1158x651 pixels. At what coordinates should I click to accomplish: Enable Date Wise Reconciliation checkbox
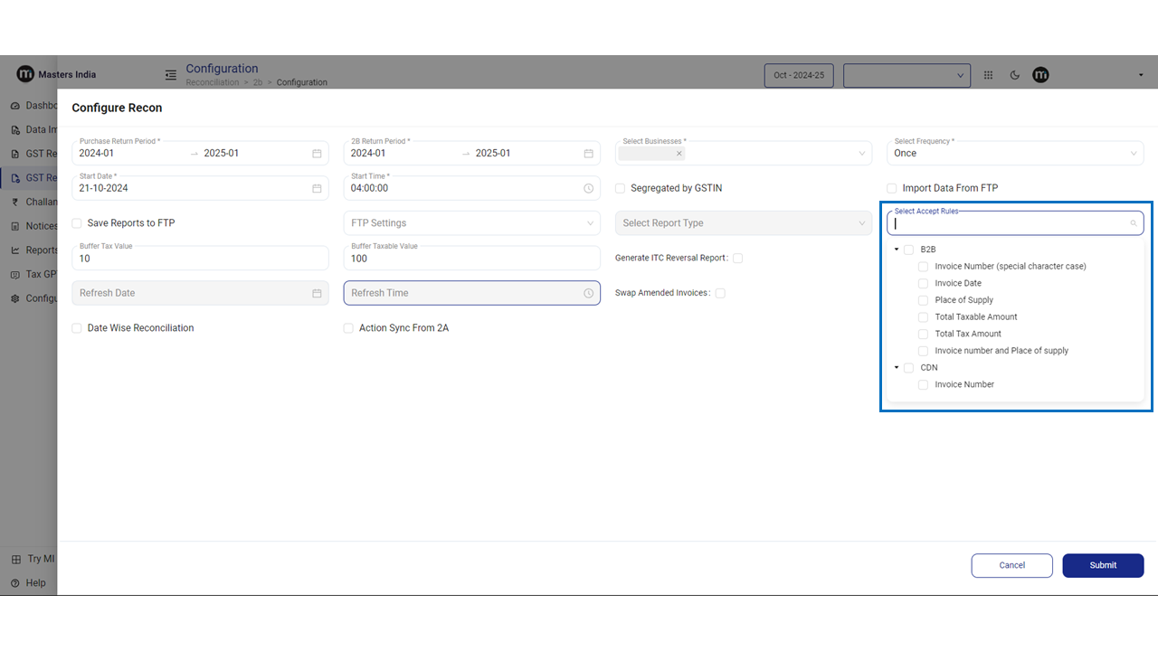77,328
